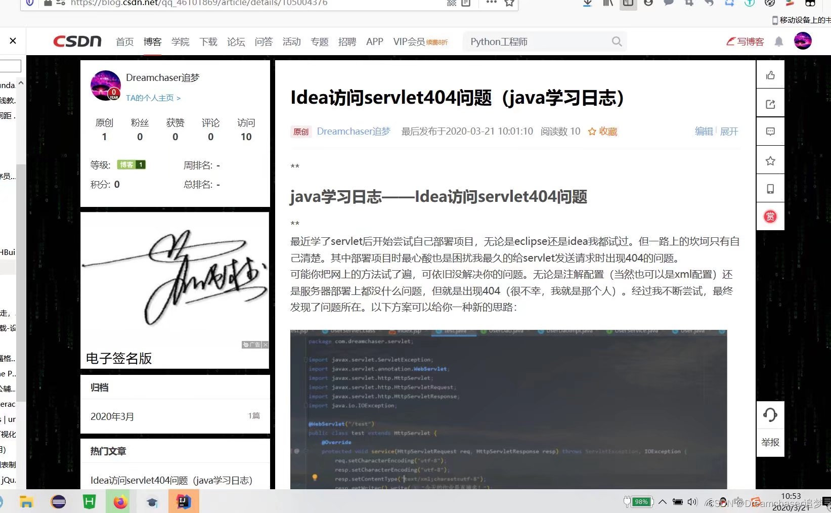Open the APP nav link

point(375,42)
